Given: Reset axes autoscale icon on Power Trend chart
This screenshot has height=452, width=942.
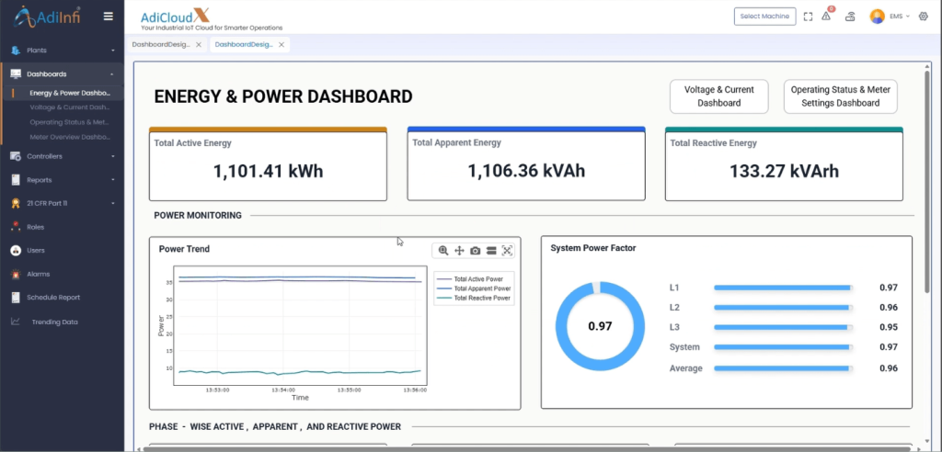Looking at the screenshot, I should coord(507,251).
